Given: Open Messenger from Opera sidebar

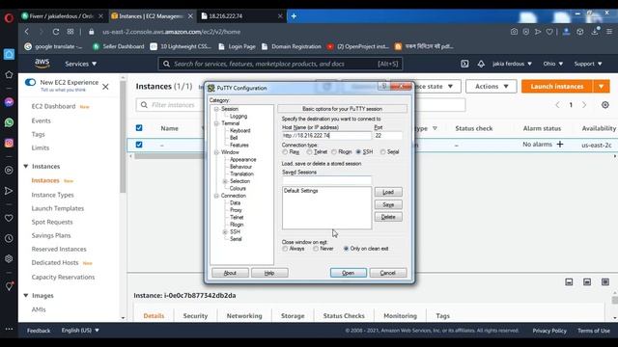Looking at the screenshot, I should [9, 102].
